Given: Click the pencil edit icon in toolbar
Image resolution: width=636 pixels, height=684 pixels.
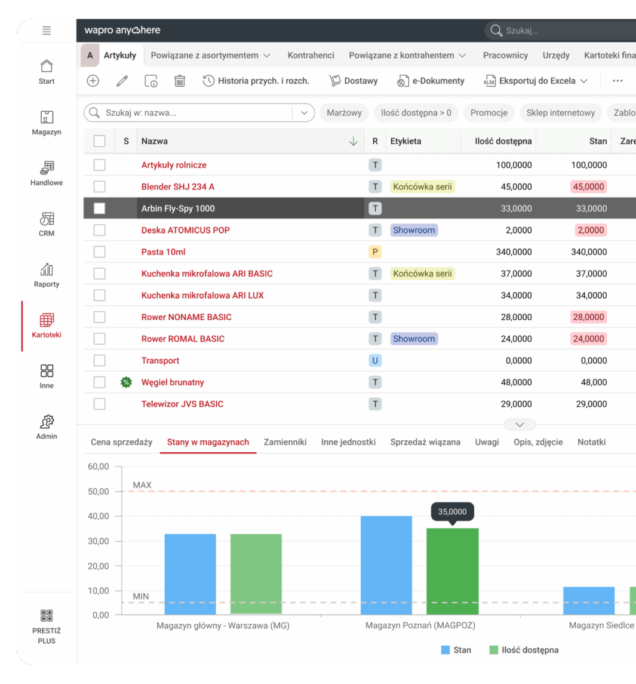Looking at the screenshot, I should [122, 81].
